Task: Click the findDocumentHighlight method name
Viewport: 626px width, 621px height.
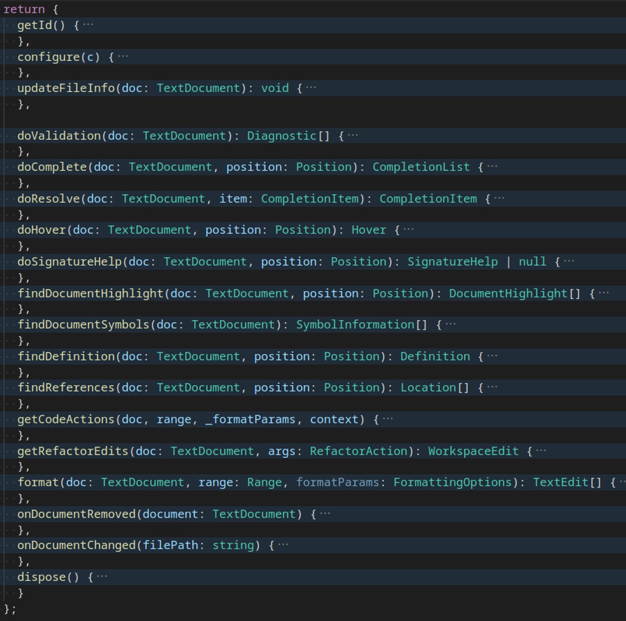Action: click(x=90, y=293)
